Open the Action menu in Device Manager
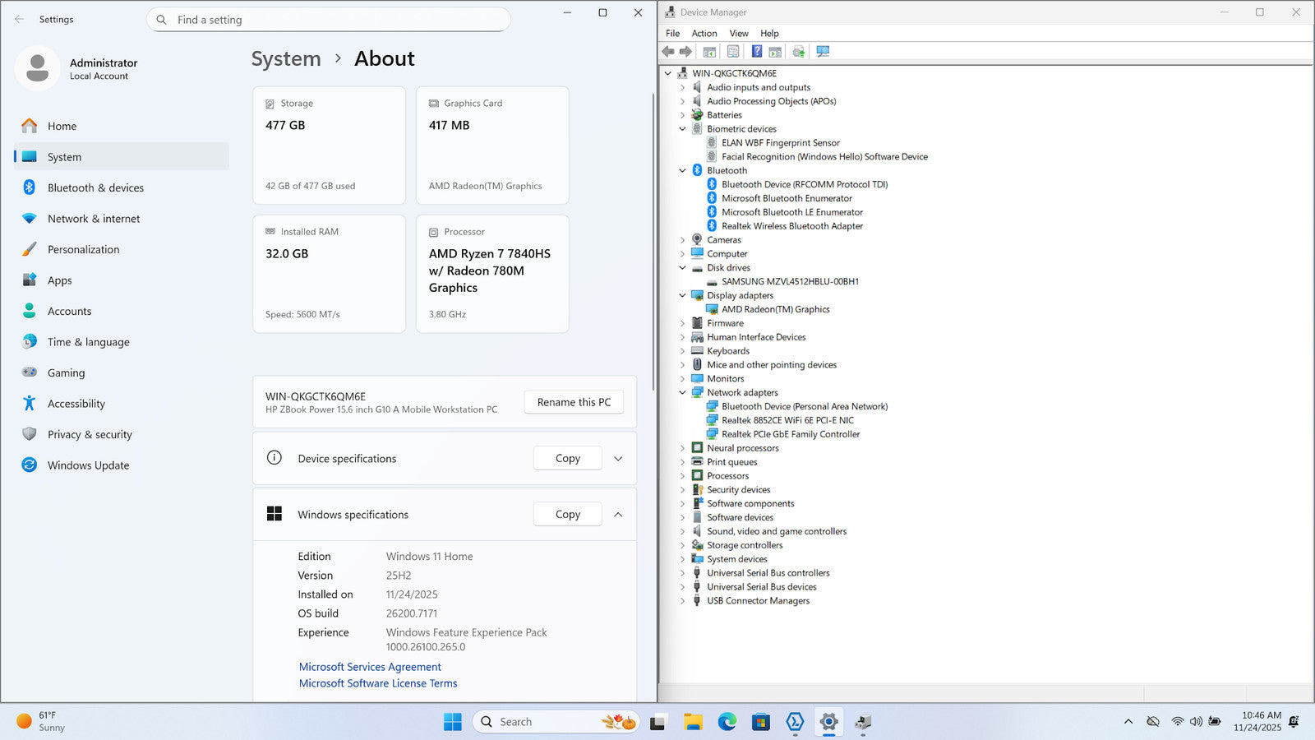This screenshot has width=1315, height=740. pyautogui.click(x=704, y=34)
